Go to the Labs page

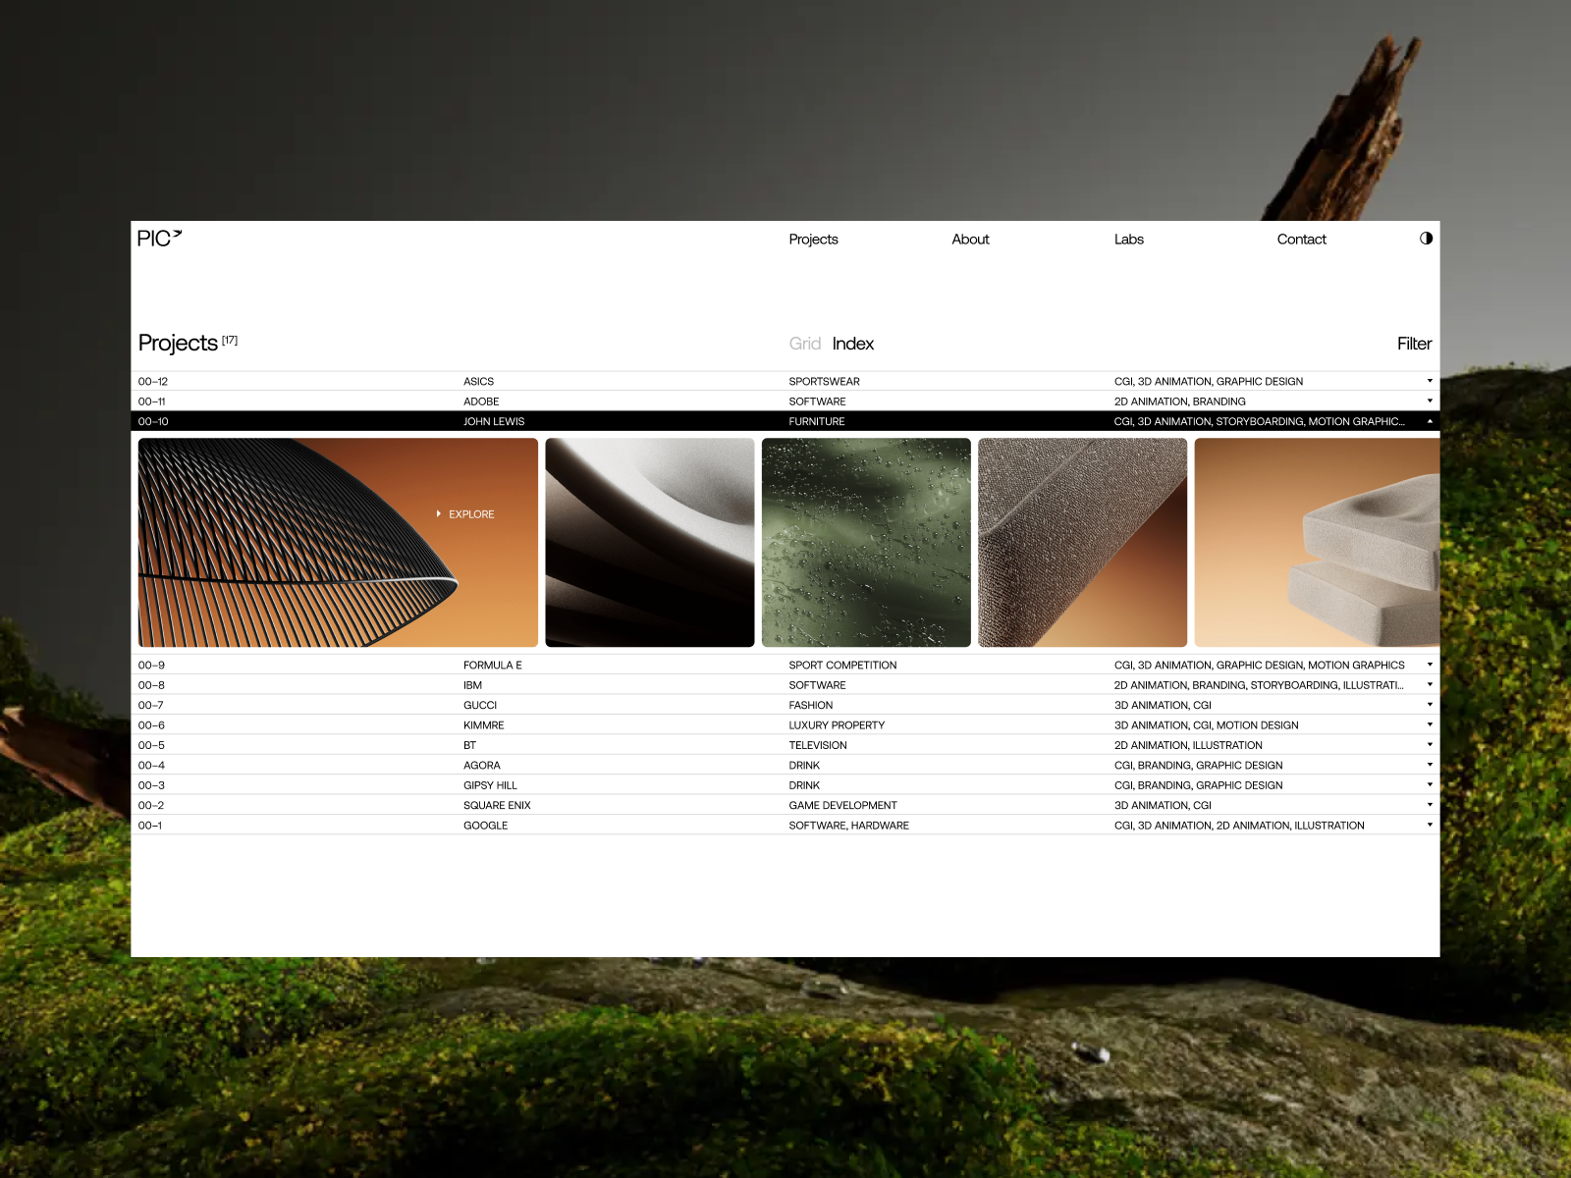(1129, 240)
